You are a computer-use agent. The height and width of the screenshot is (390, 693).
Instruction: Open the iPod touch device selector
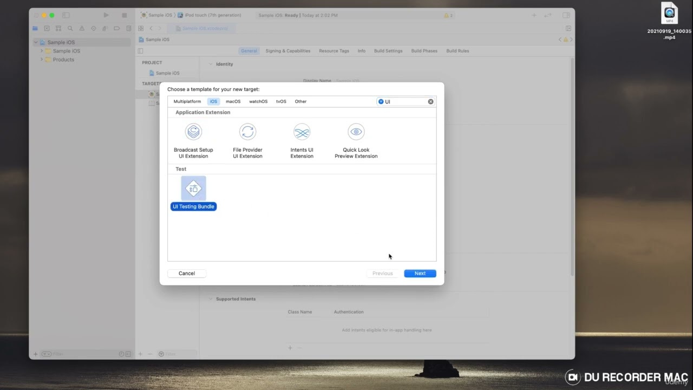click(x=210, y=15)
